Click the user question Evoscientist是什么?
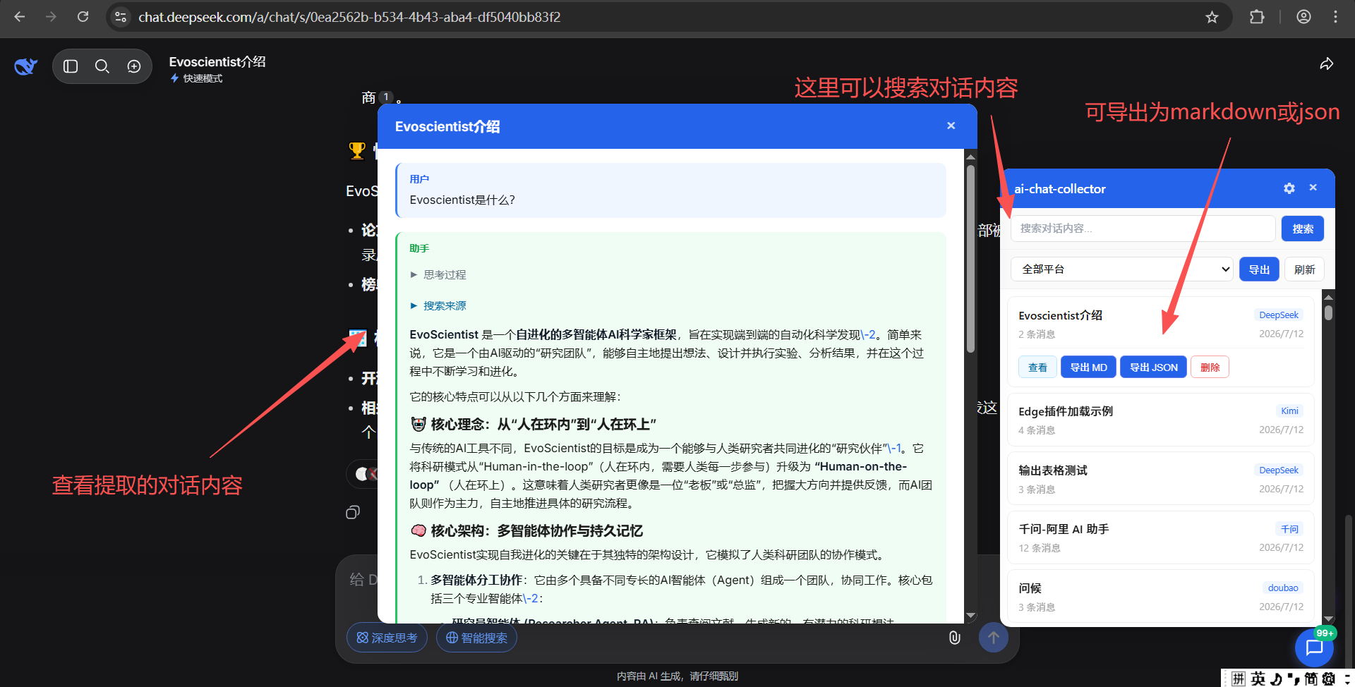The height and width of the screenshot is (687, 1355). [x=462, y=200]
